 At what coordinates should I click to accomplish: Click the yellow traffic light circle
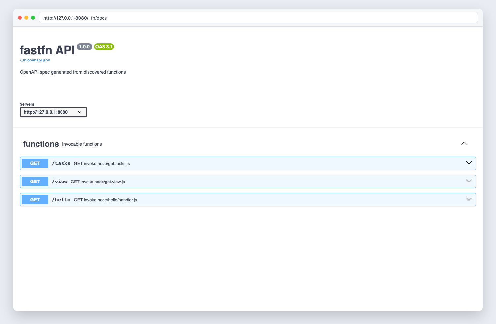coord(26,17)
